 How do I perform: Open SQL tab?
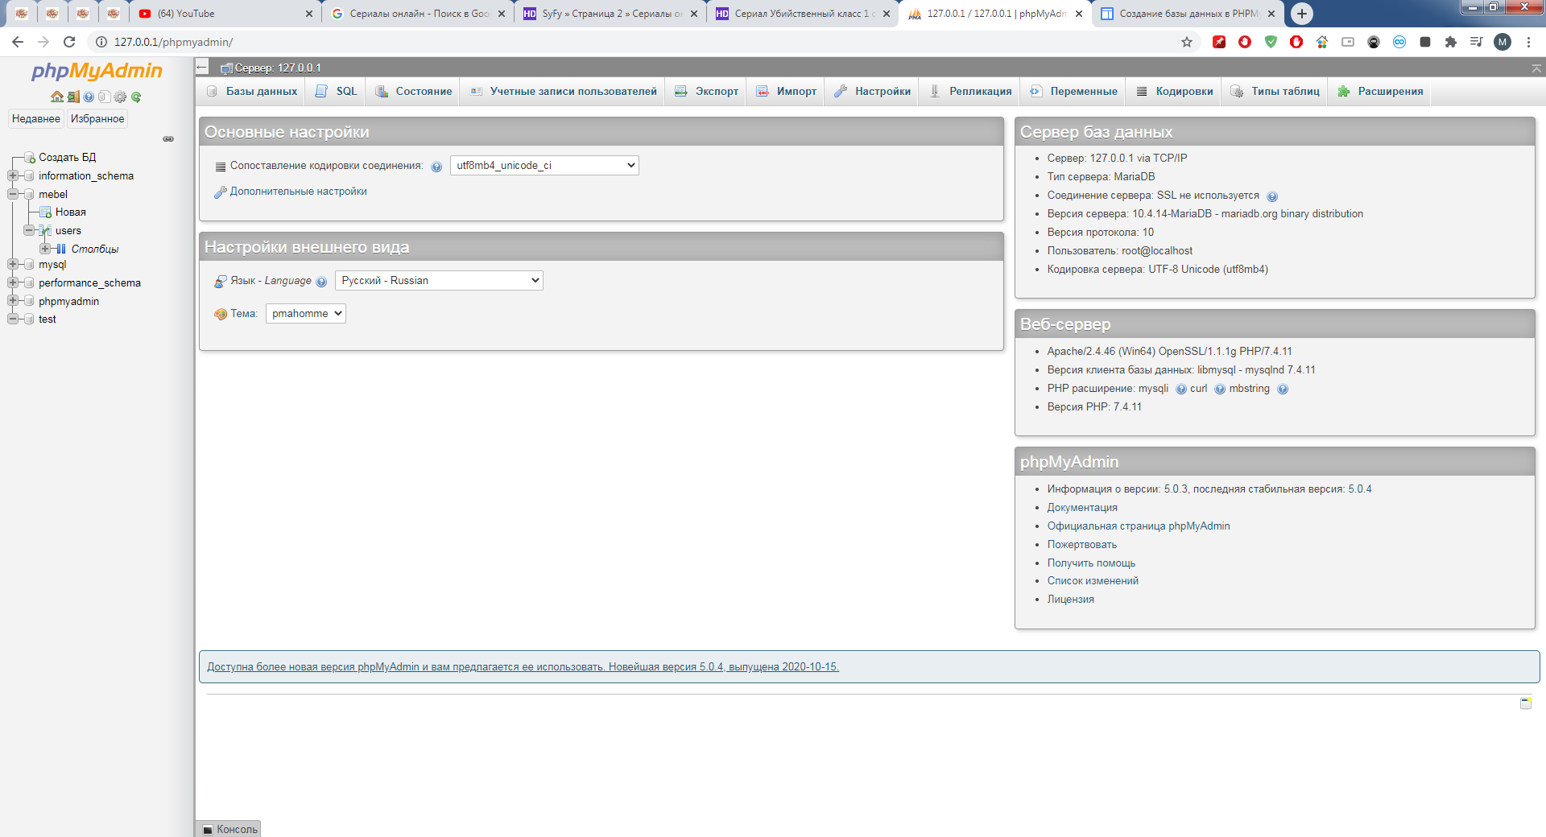(337, 92)
